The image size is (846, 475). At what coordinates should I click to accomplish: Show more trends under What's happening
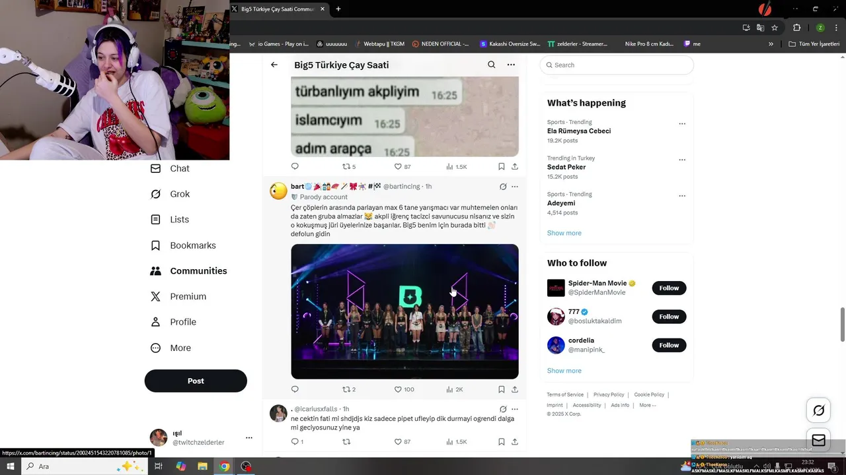pos(564,233)
